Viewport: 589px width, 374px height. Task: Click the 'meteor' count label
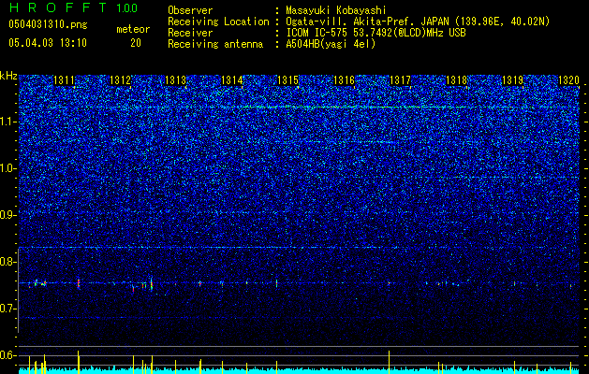(x=133, y=29)
